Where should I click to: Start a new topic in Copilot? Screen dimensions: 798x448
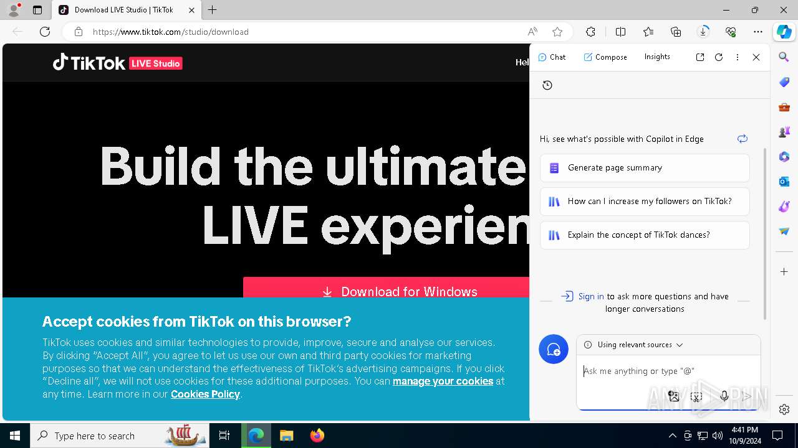554,350
